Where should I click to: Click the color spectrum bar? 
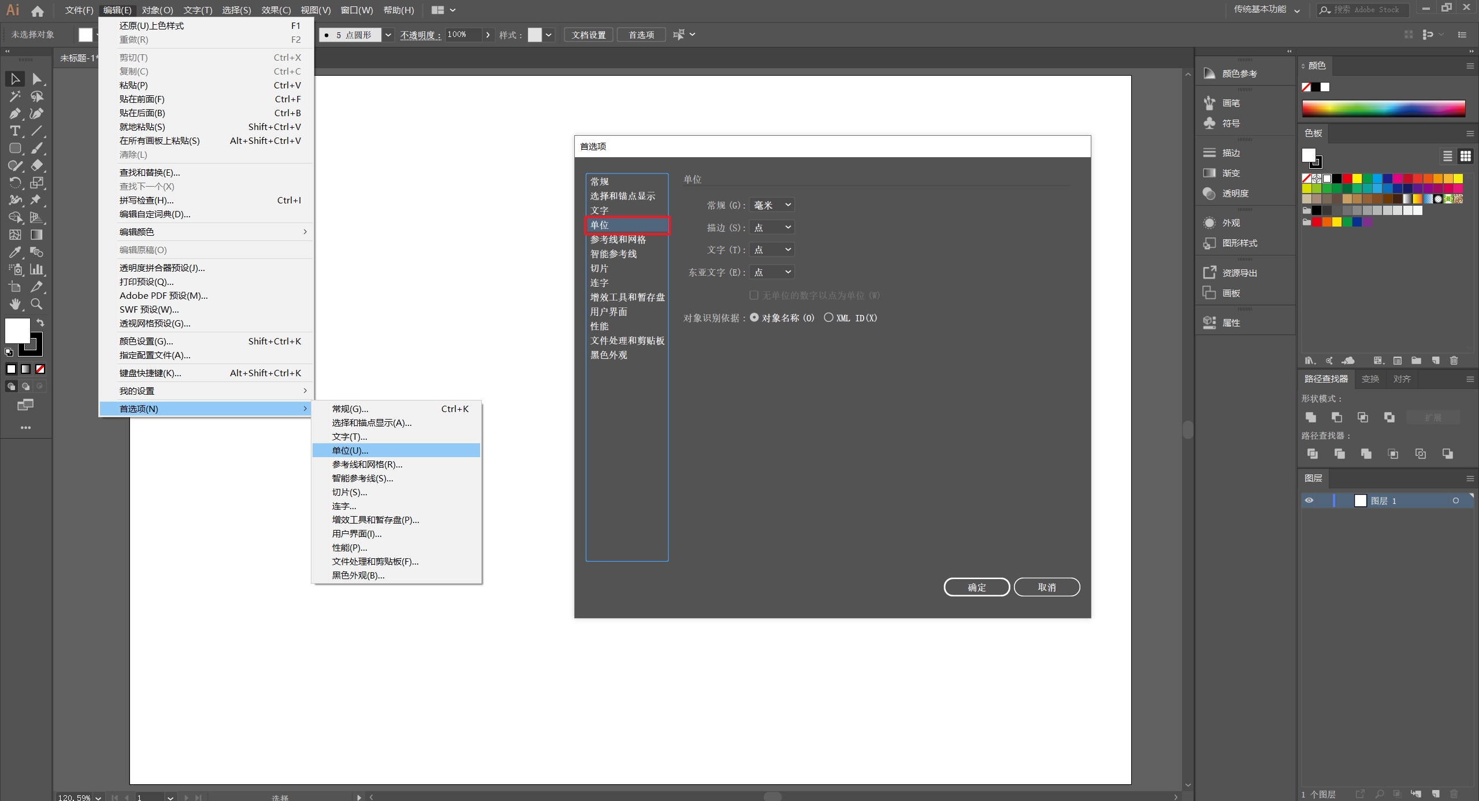click(1383, 108)
